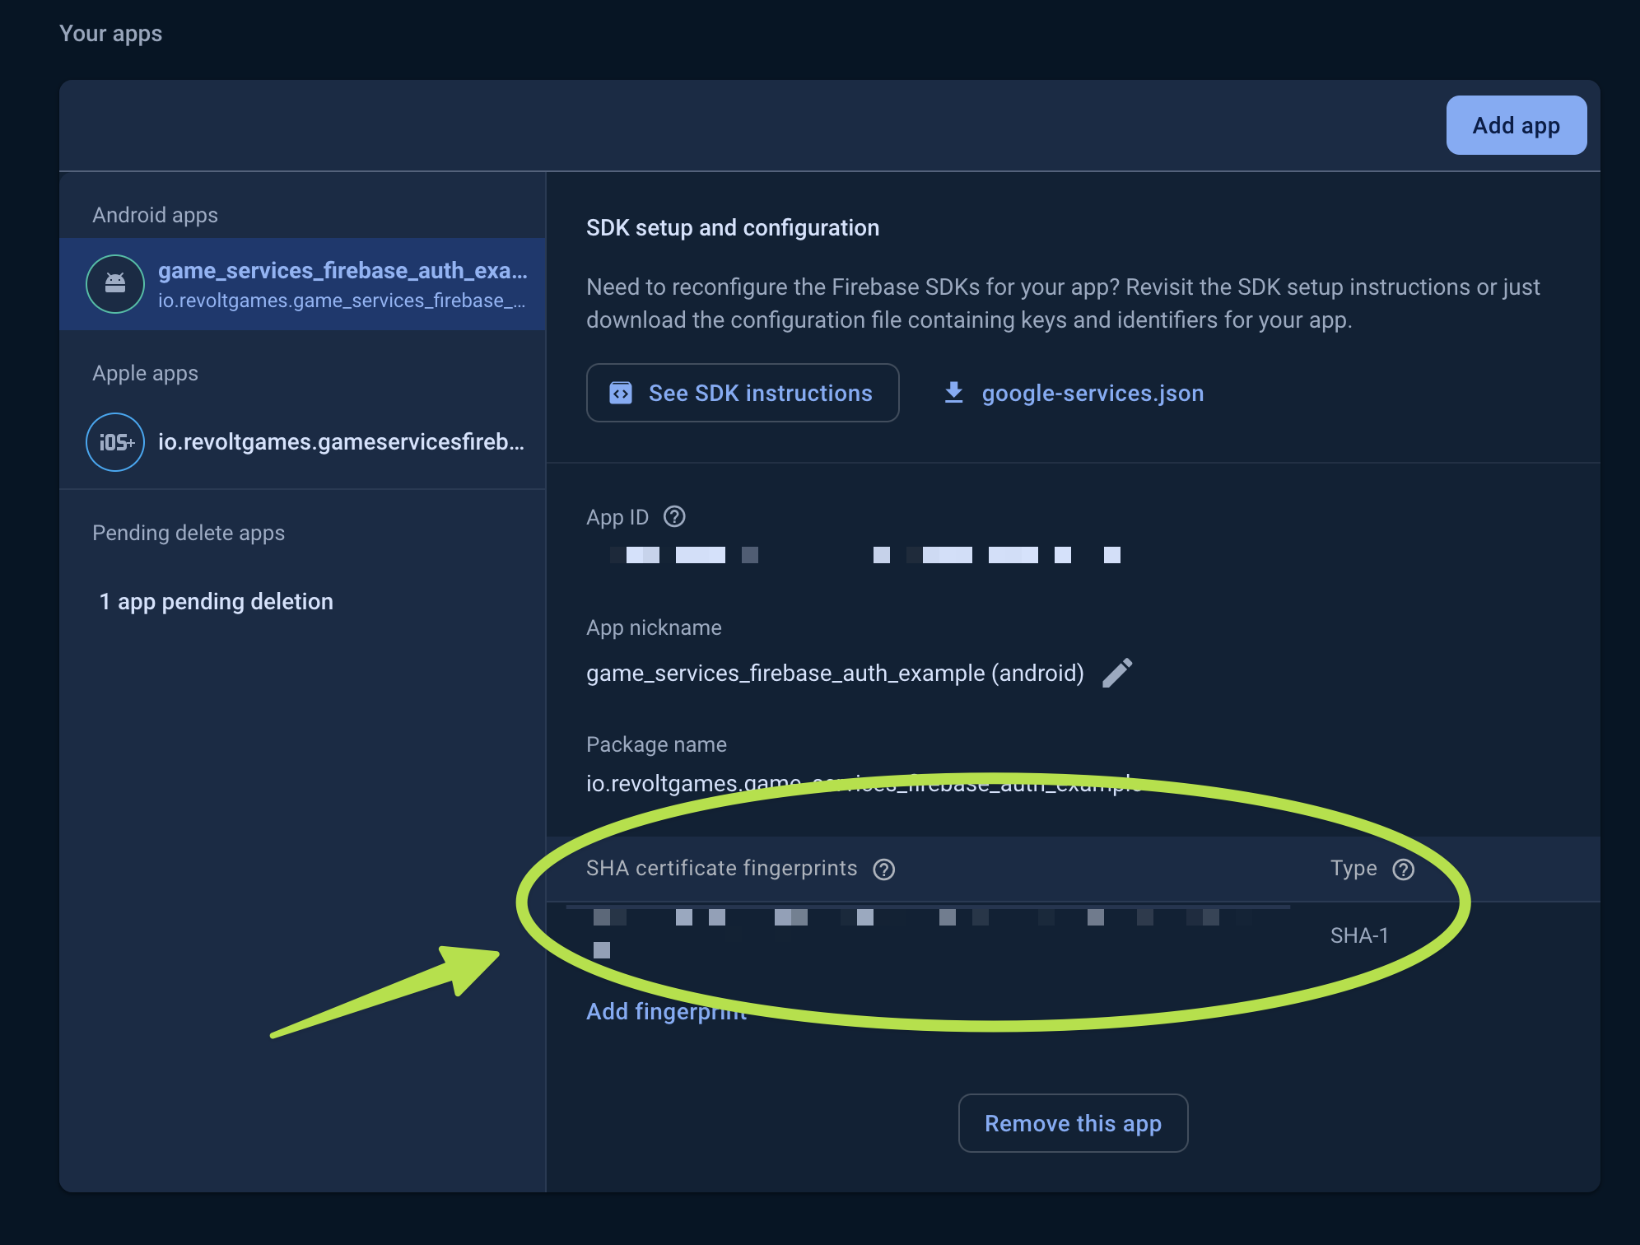Open See SDK instructions

click(x=742, y=393)
